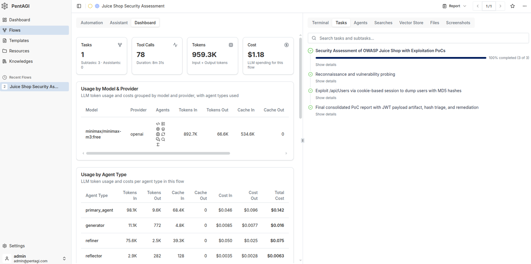Screen dimensions: 531x264
Task: Click the admin user avatar icon
Action: (7, 259)
